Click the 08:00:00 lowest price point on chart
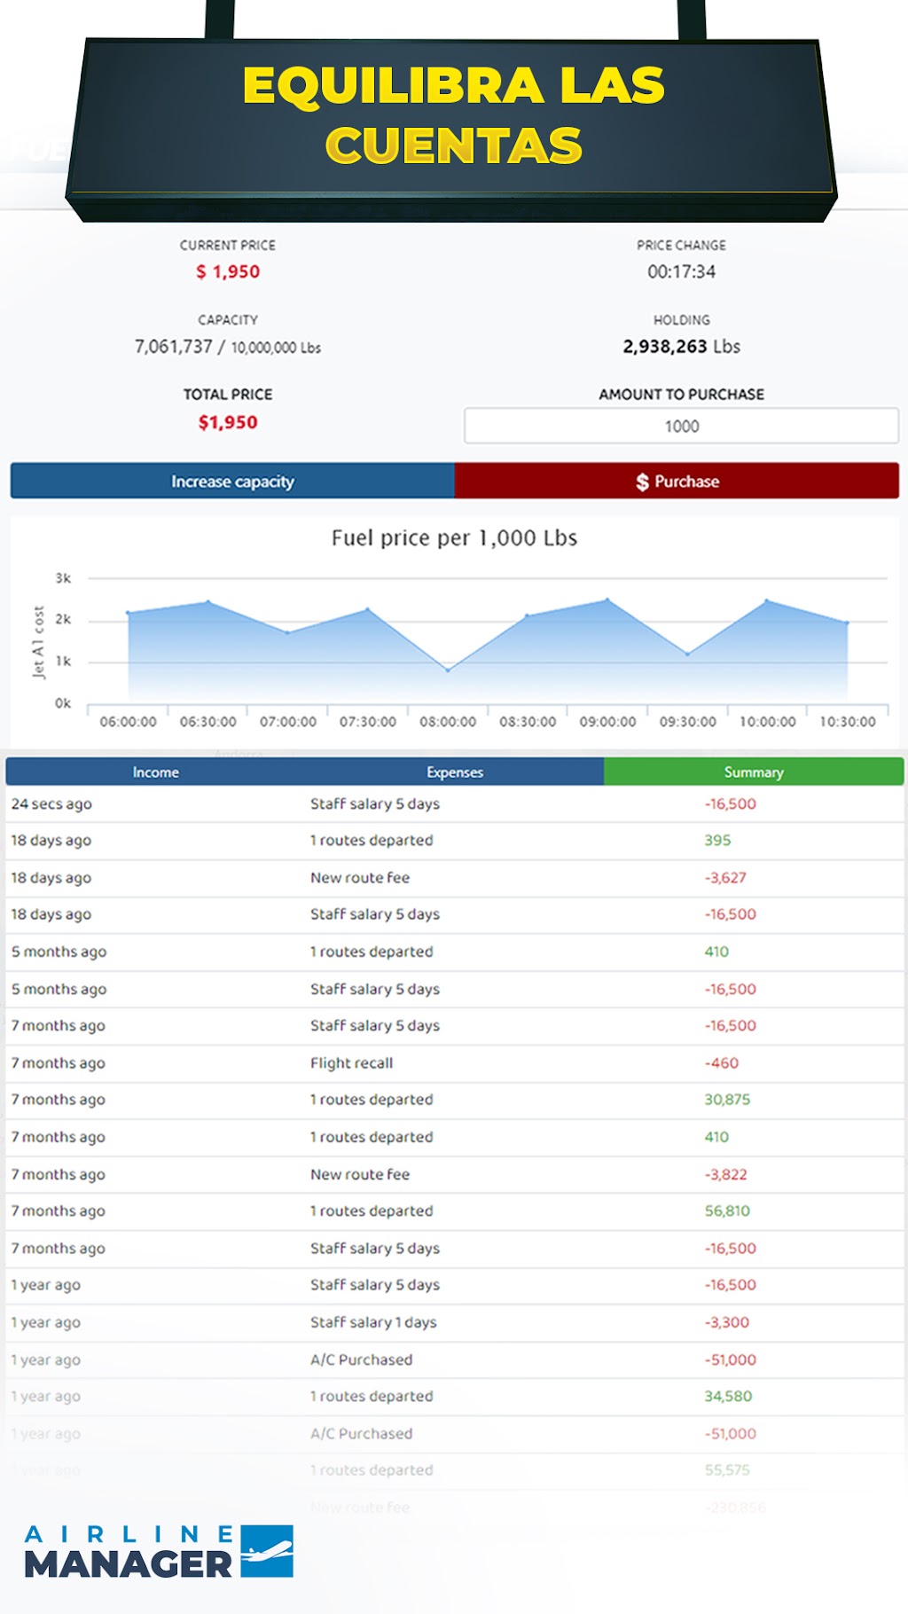This screenshot has height=1614, width=908. point(448,670)
